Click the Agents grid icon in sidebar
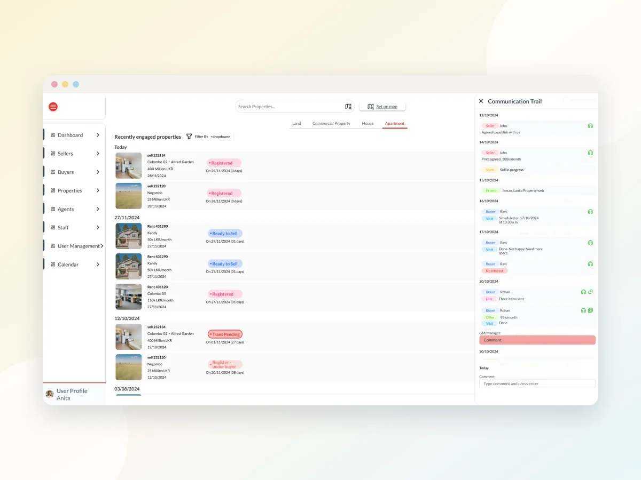The image size is (641, 480). [53, 209]
